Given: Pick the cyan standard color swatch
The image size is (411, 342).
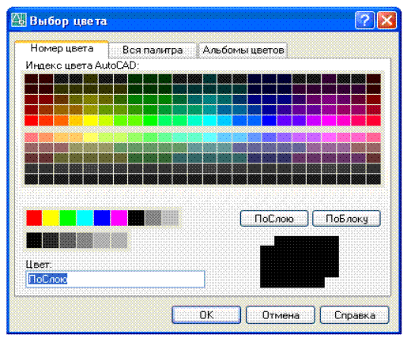Looking at the screenshot, I should tap(85, 218).
